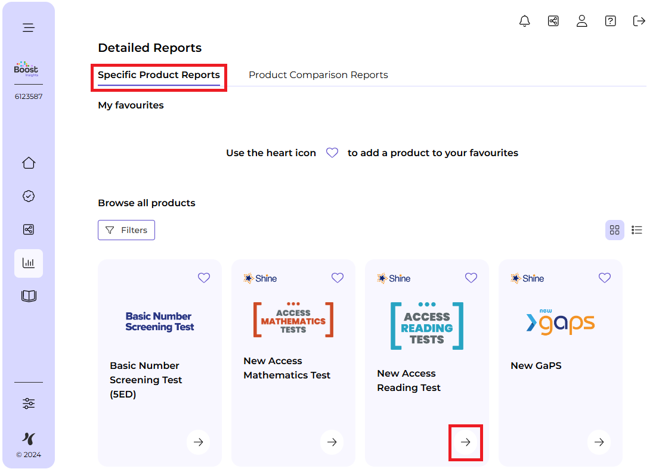Toggle heart on New GaPS card

pos(605,278)
